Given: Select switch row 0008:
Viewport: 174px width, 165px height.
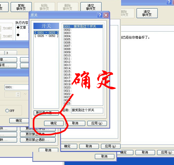Looking at the screenshot, I should (x=83, y=49).
